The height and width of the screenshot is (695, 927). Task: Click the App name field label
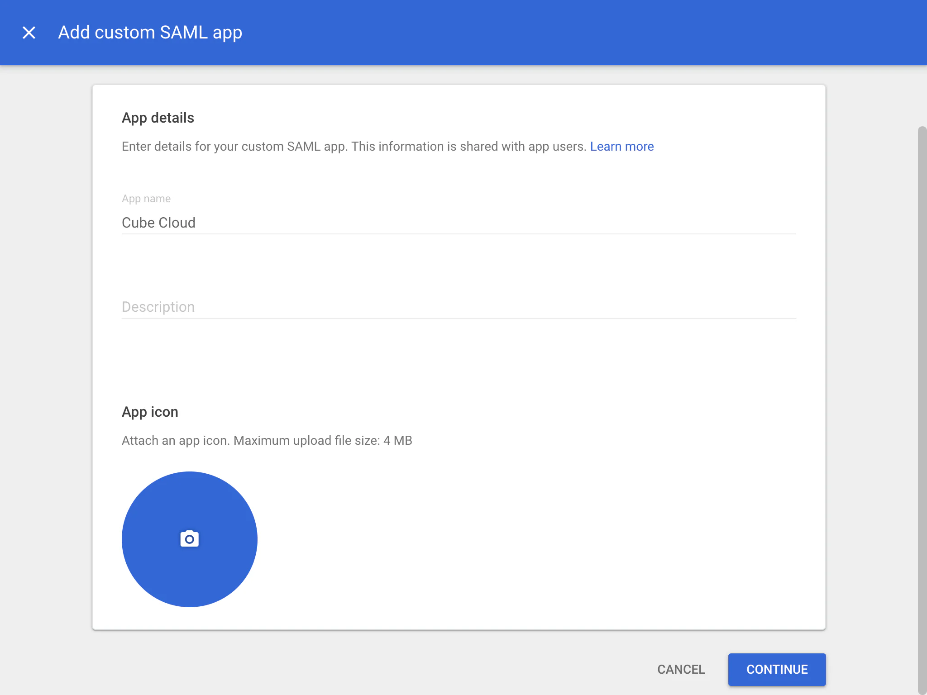[x=146, y=199]
